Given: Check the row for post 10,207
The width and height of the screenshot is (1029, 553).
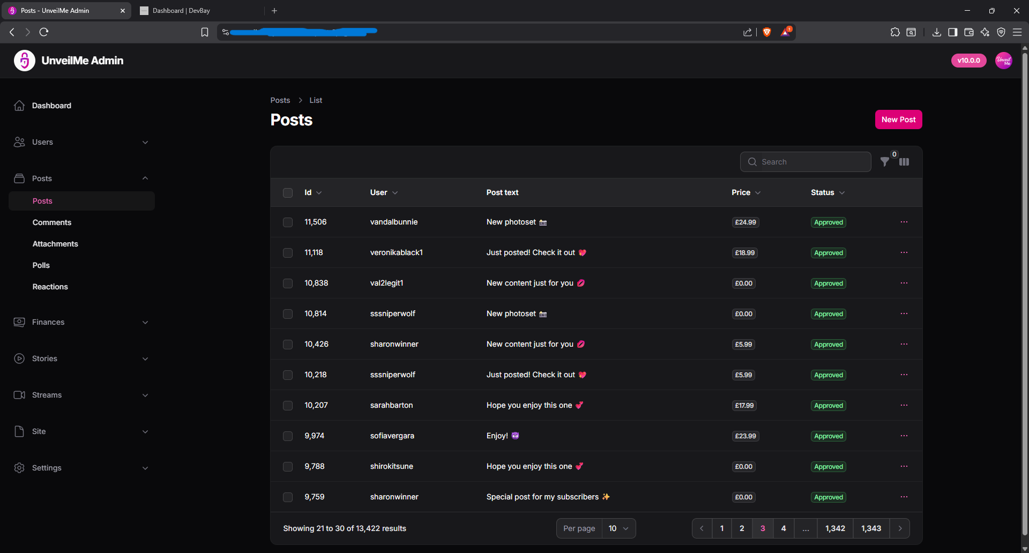Looking at the screenshot, I should (288, 406).
